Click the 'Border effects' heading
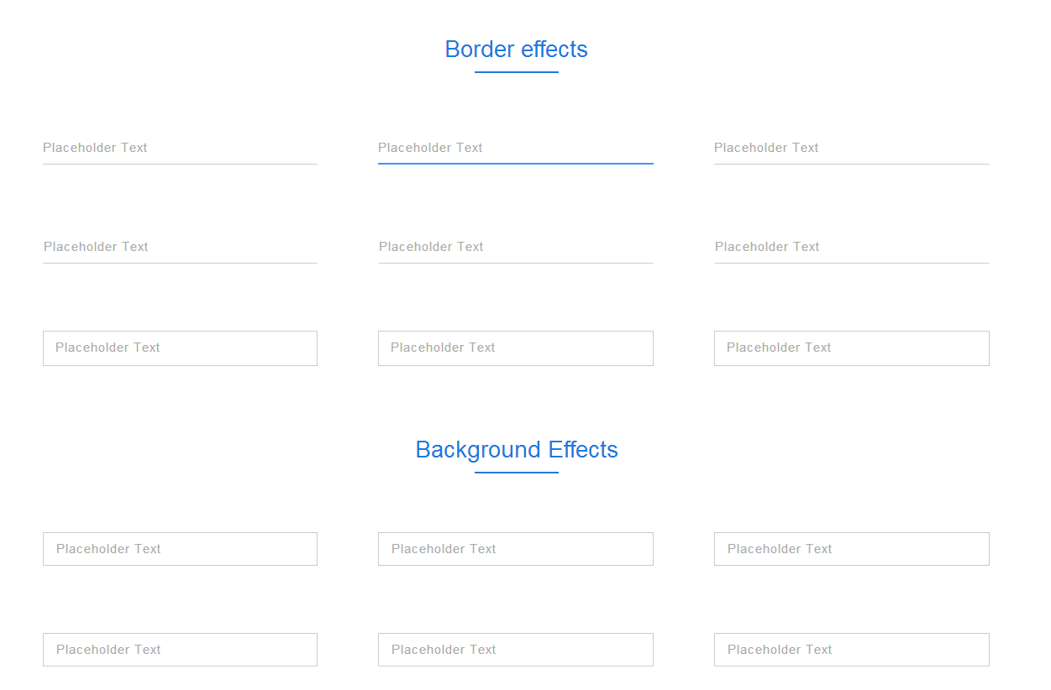The width and height of the screenshot is (1051, 690). tap(516, 50)
